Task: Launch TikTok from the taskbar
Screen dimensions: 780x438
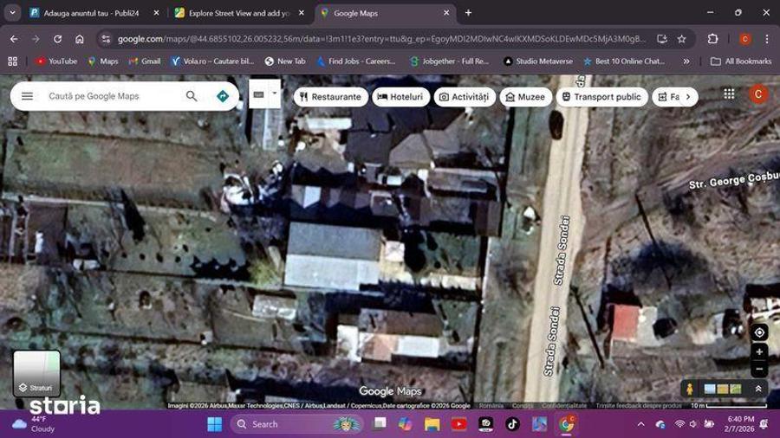Action: [512, 424]
